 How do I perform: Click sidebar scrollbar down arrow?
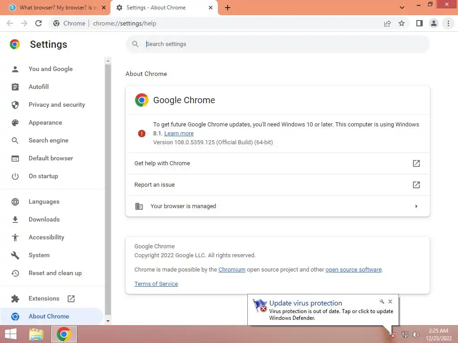click(108, 321)
